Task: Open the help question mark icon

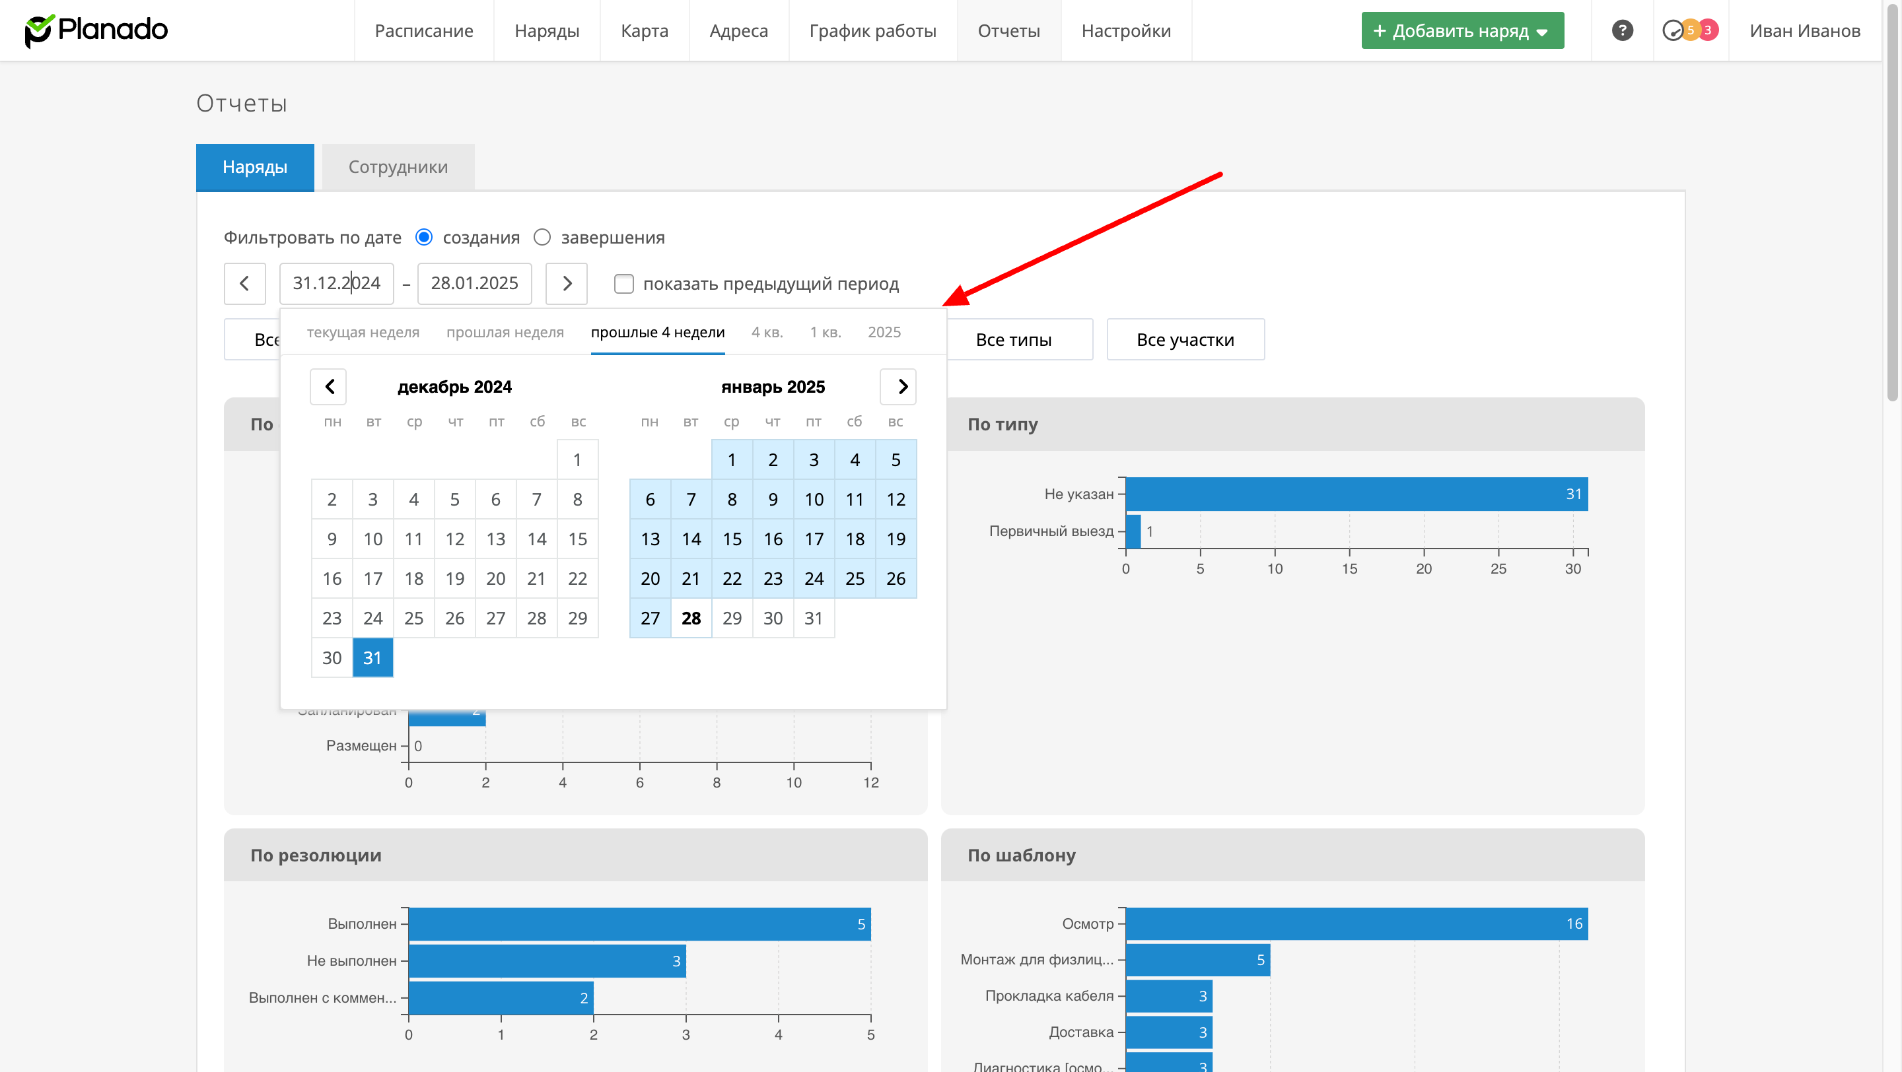Action: tap(1621, 30)
